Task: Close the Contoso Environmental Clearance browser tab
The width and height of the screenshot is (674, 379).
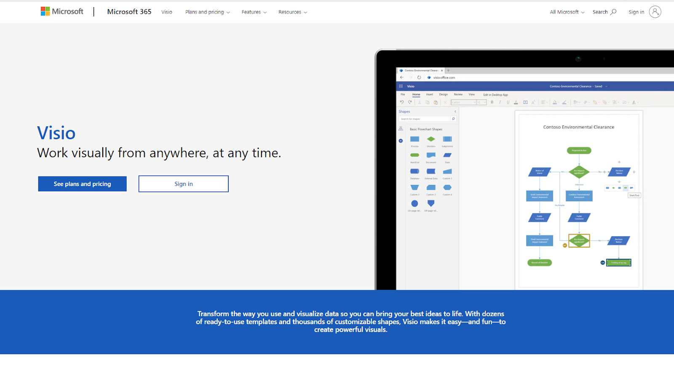Action: 442,71
